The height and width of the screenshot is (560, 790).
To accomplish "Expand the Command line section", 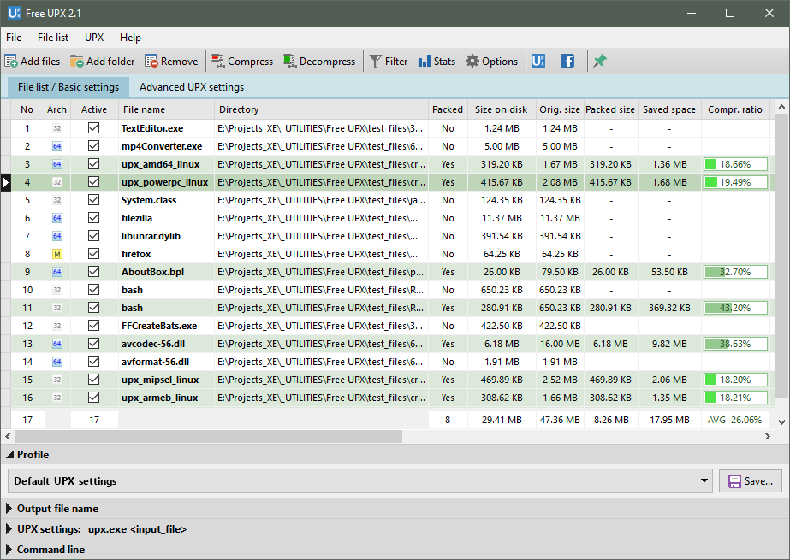I will [10, 550].
